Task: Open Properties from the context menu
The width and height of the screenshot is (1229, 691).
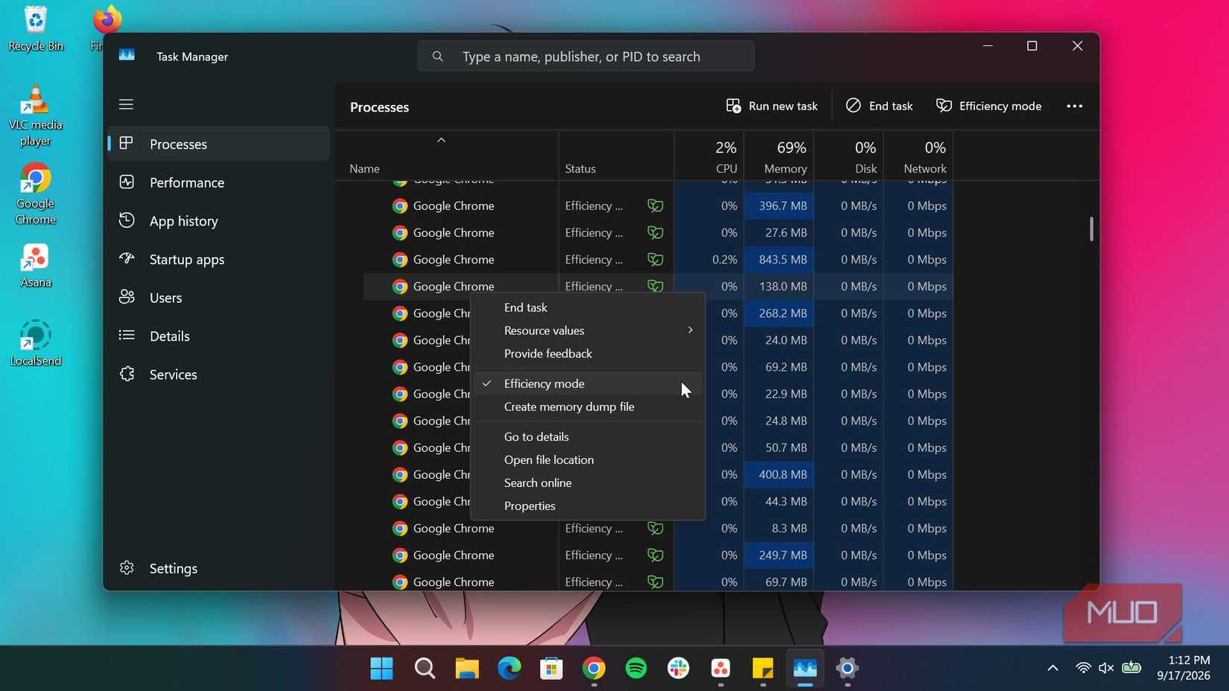Action: pos(588,506)
